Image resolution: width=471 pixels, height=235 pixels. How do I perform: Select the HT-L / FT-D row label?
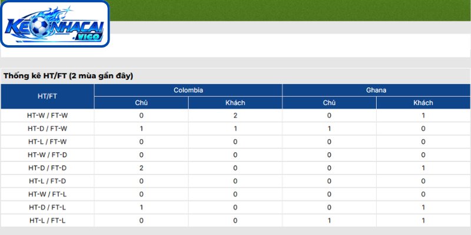(x=48, y=182)
